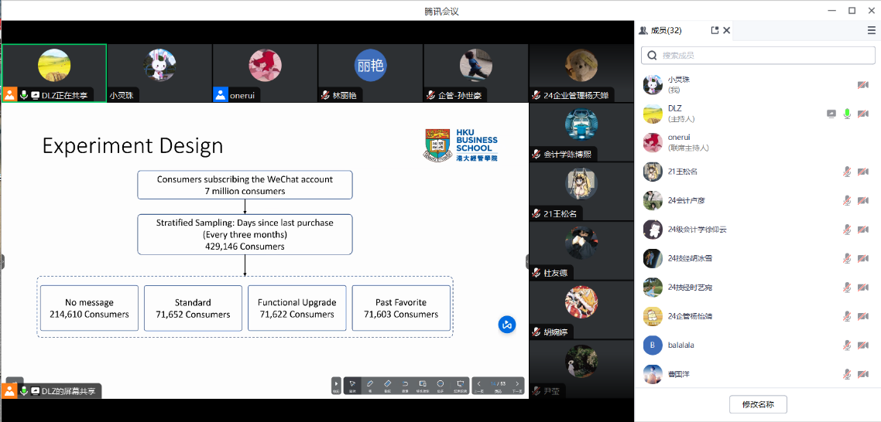The width and height of the screenshot is (881, 422).
Task: Select 林丽艳 video thumbnail
Action: coord(370,73)
